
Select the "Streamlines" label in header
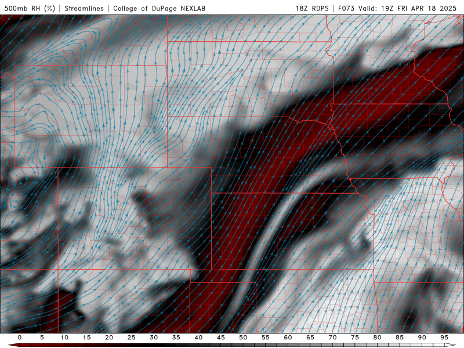pos(84,8)
